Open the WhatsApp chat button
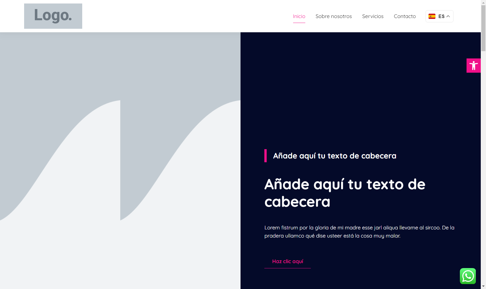The image size is (486, 289). click(x=468, y=276)
